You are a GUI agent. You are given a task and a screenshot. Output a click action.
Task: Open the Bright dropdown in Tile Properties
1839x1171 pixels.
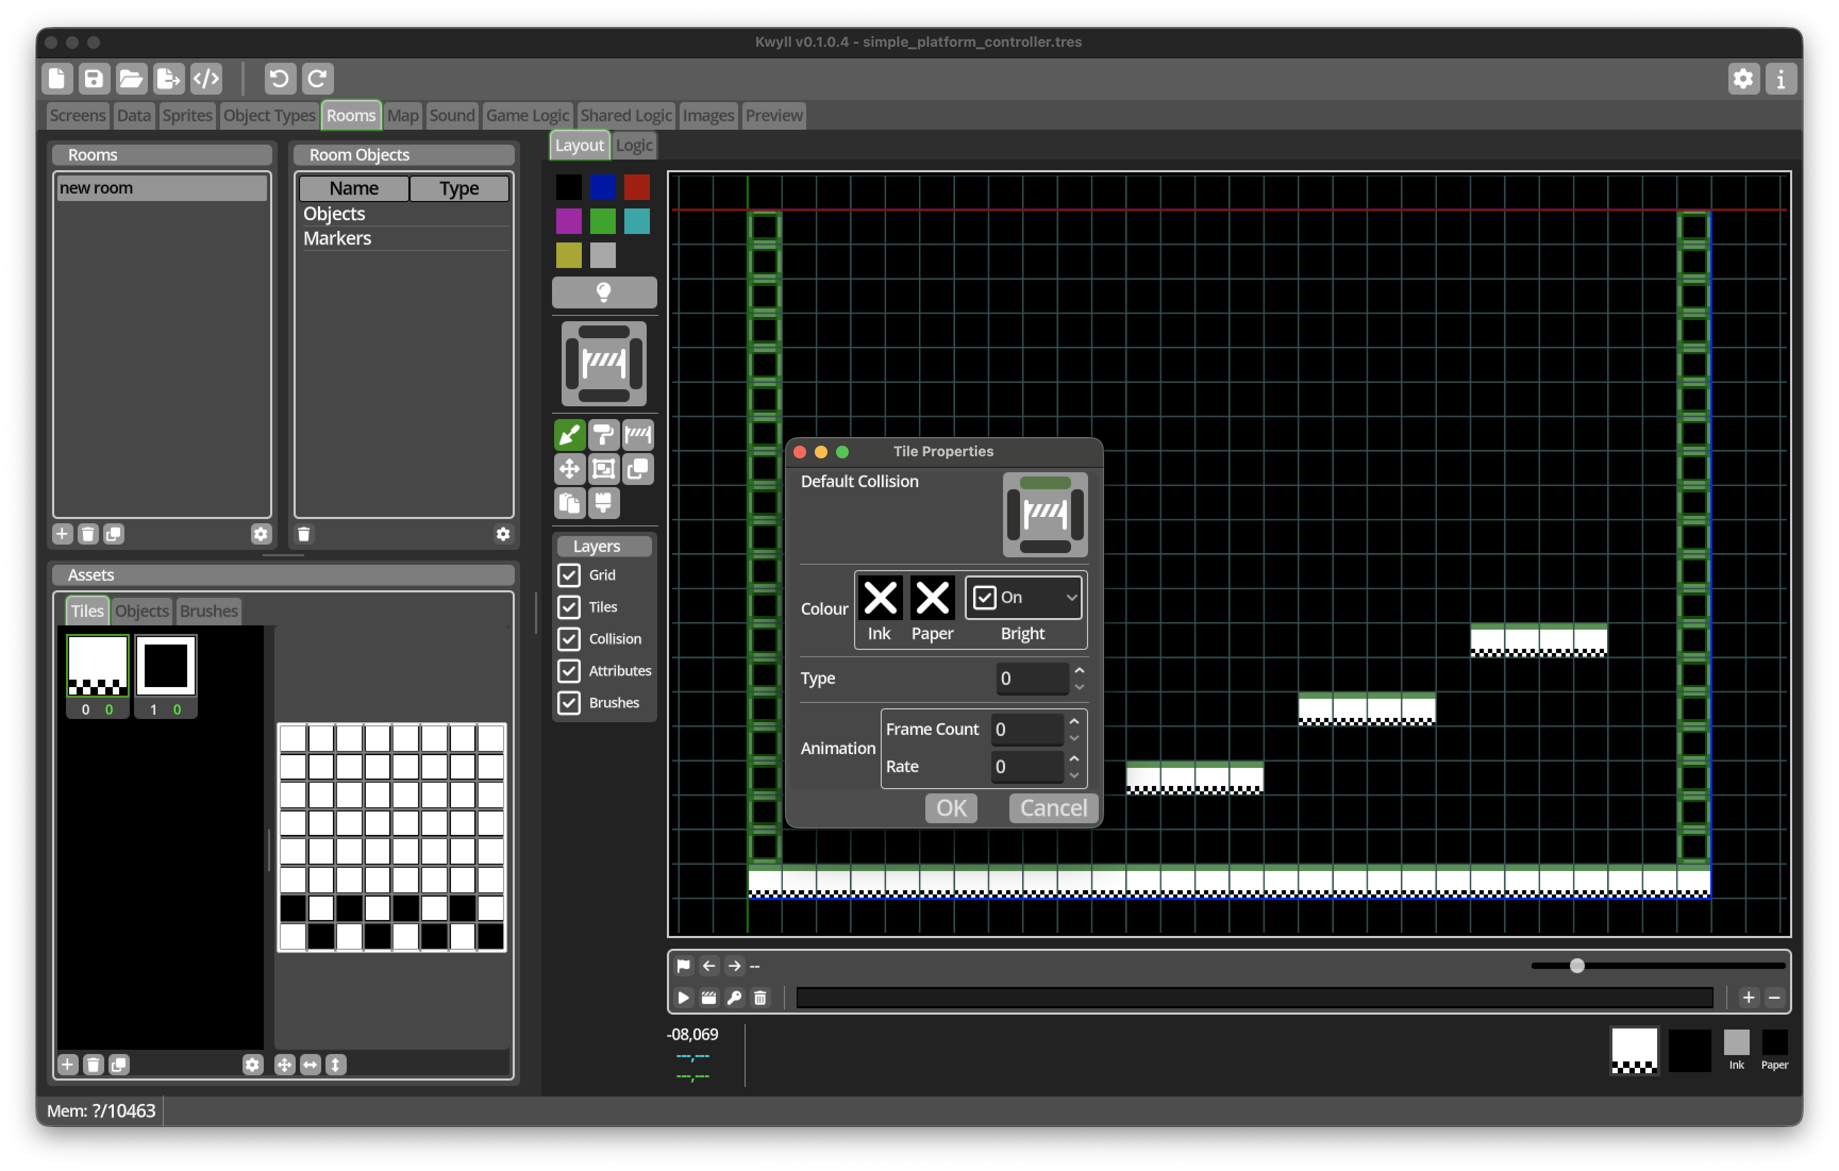tap(1023, 597)
